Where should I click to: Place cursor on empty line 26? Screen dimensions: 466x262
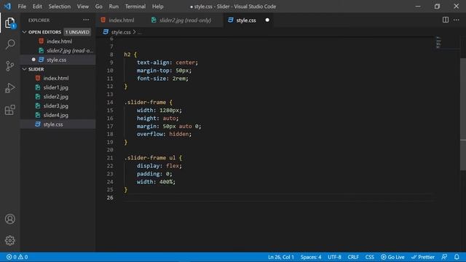pyautogui.click(x=278, y=197)
